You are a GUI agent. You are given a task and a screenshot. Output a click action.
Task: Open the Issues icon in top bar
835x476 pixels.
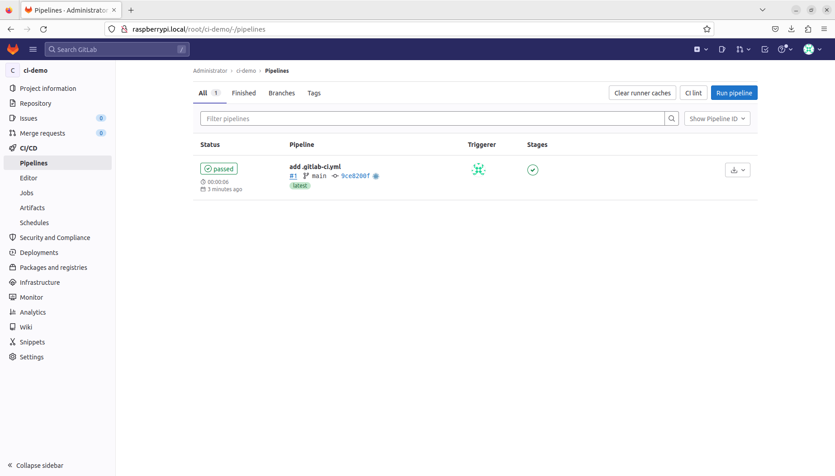tap(722, 49)
